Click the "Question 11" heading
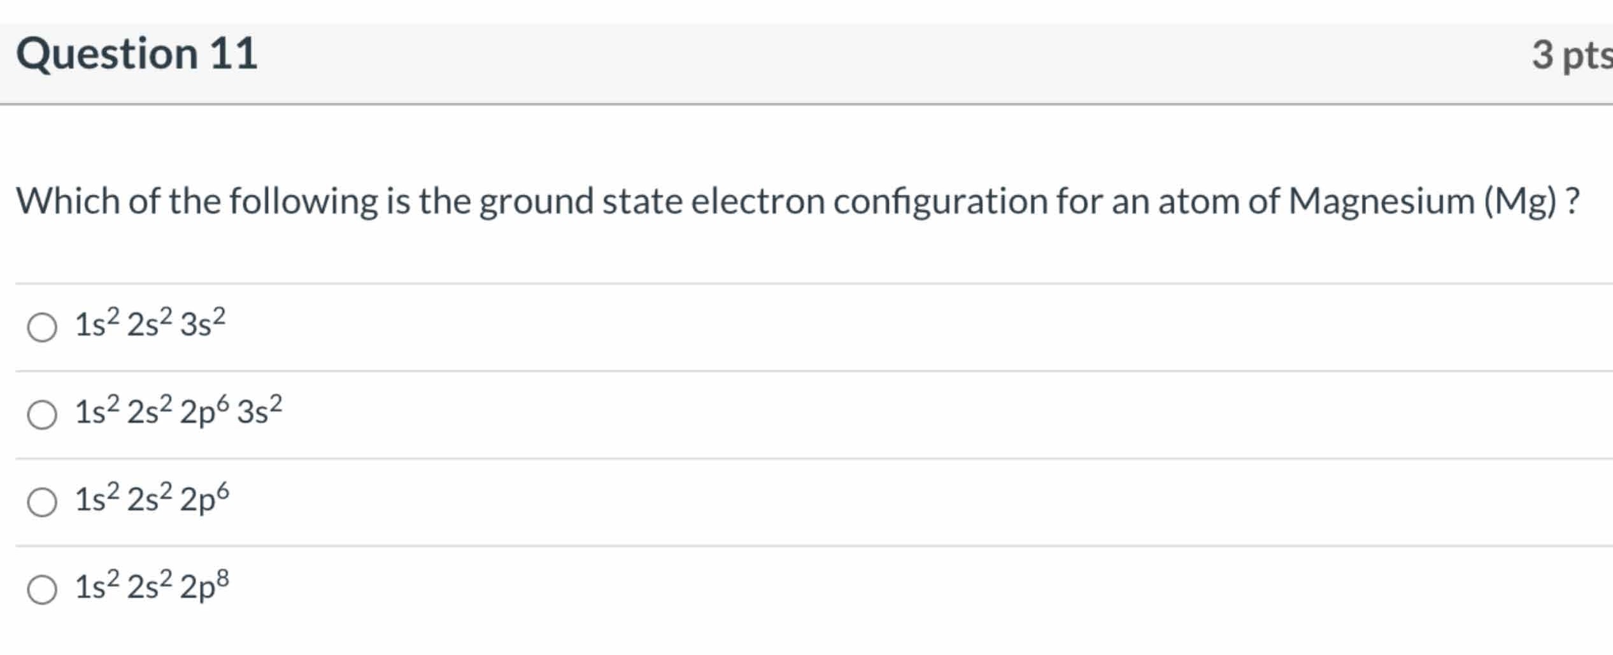The width and height of the screenshot is (1613, 655). point(137,53)
